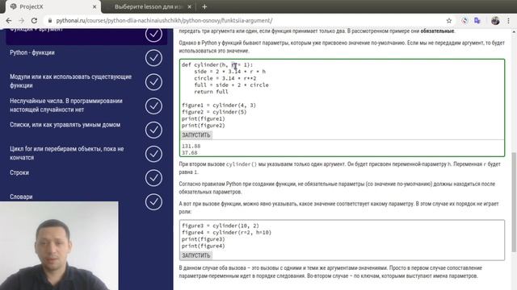Screen dimensions: 517x290
Task: Run first code block with ЗАПУСТИТЬ
Action: (196, 135)
